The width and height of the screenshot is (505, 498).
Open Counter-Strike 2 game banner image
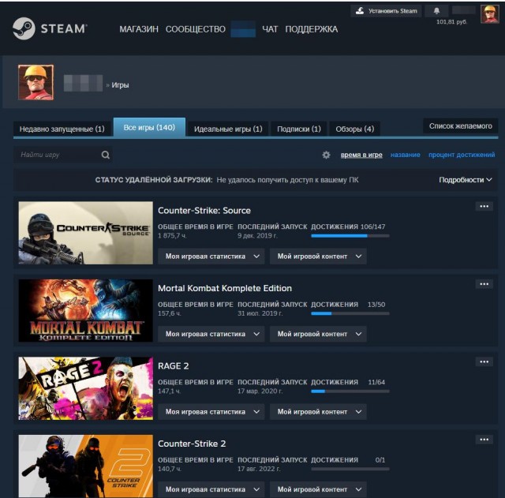point(86,466)
